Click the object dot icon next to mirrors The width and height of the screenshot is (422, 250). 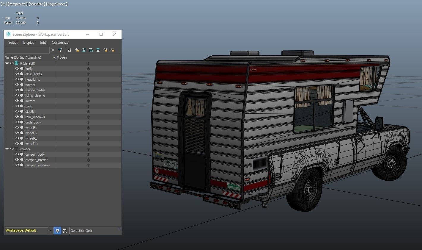[22, 101]
